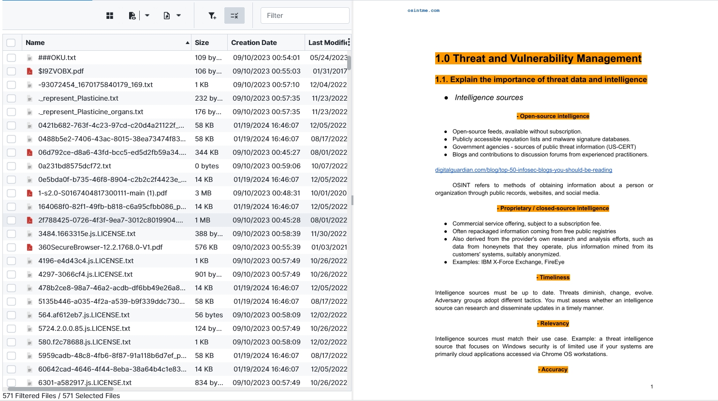The image size is (718, 401).
Task: Focus the Filter text field
Action: coord(305,15)
